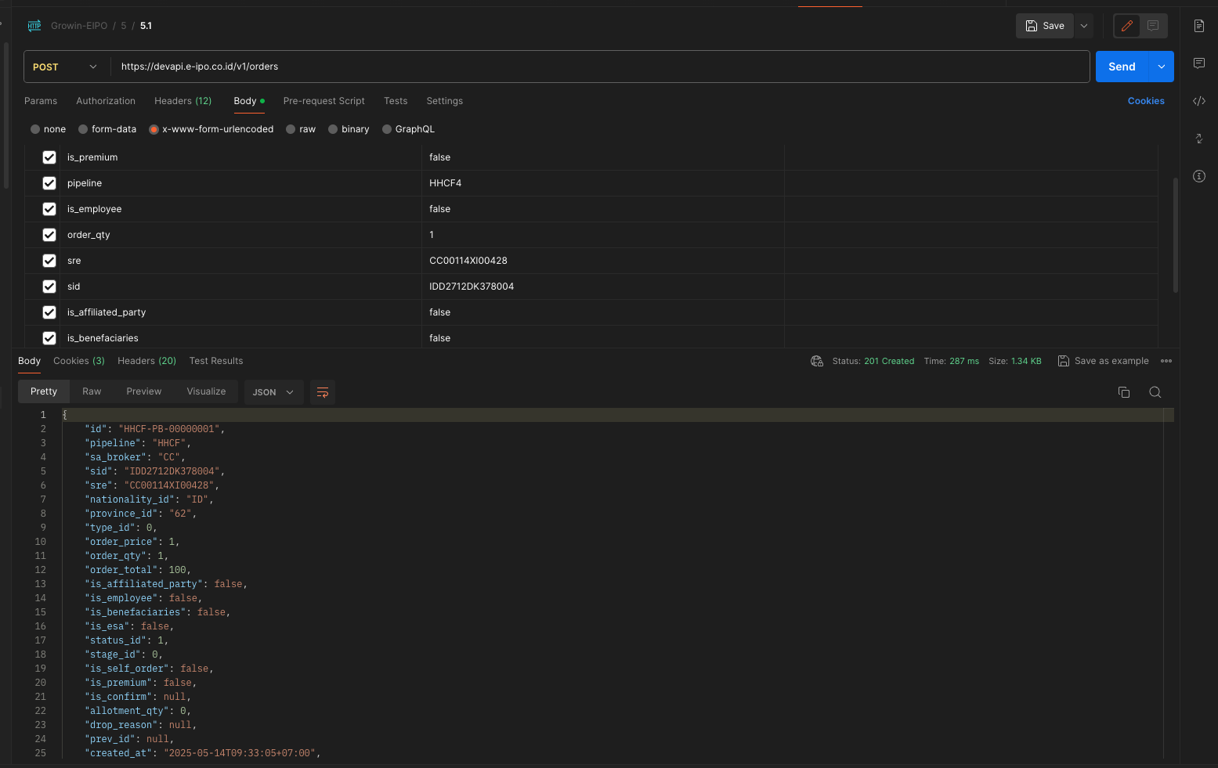Image resolution: width=1218 pixels, height=768 pixels.
Task: Uncheck the sre parameter checkbox
Action: point(49,261)
